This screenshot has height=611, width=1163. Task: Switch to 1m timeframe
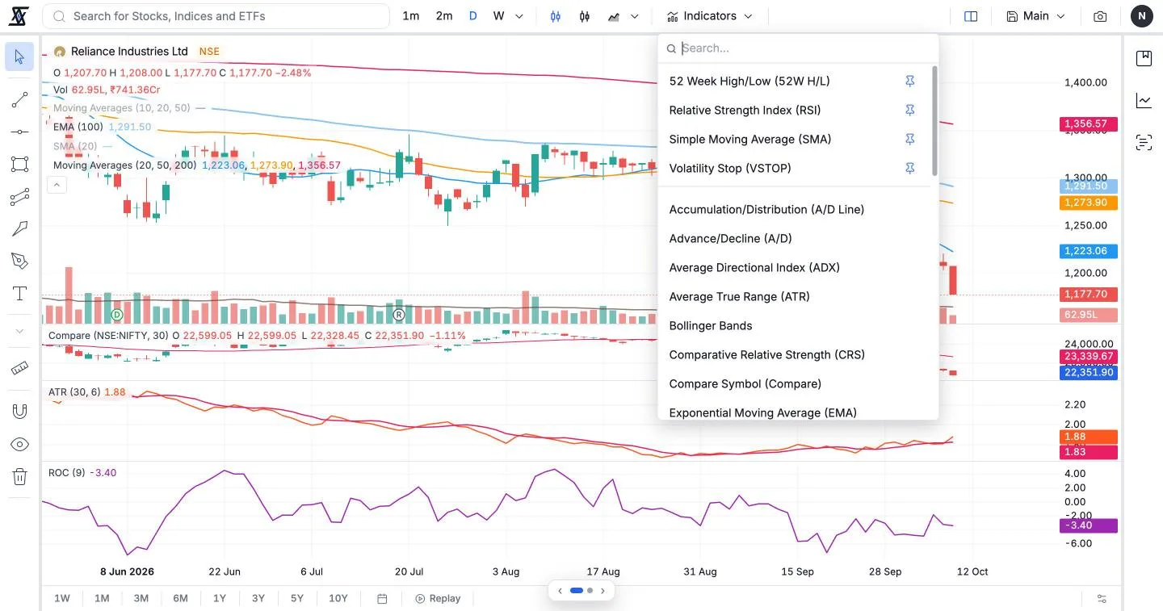[411, 16]
